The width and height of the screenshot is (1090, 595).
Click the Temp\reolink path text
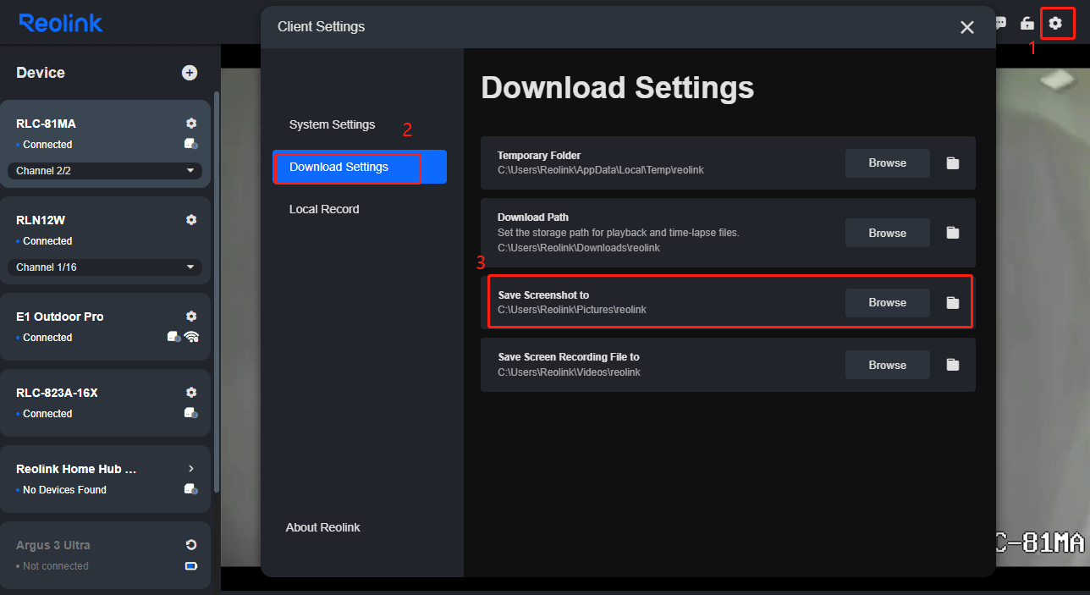pos(601,170)
